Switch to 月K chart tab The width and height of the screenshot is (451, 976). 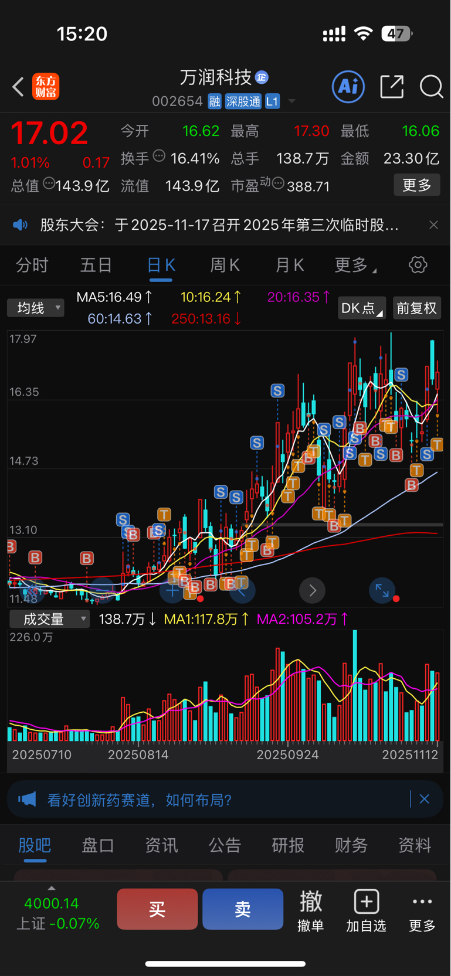pyautogui.click(x=289, y=265)
